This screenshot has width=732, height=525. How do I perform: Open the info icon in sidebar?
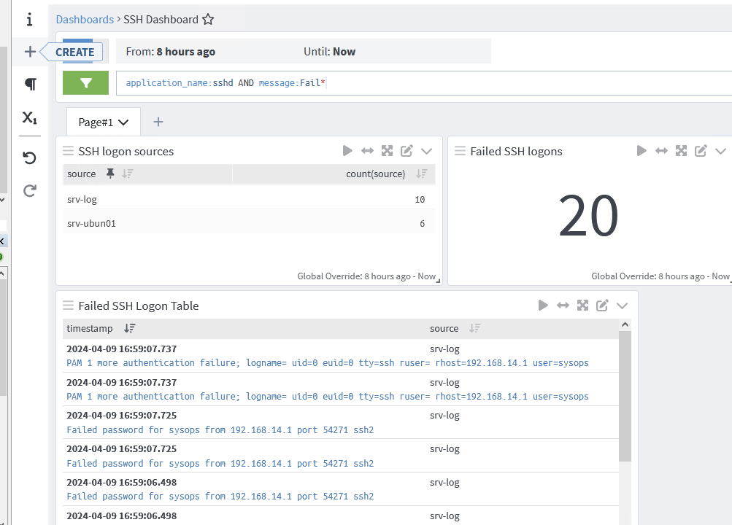29,19
